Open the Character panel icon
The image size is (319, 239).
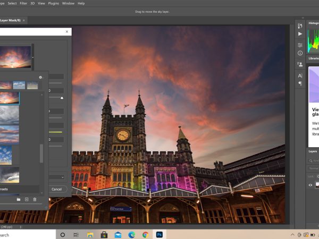300,75
